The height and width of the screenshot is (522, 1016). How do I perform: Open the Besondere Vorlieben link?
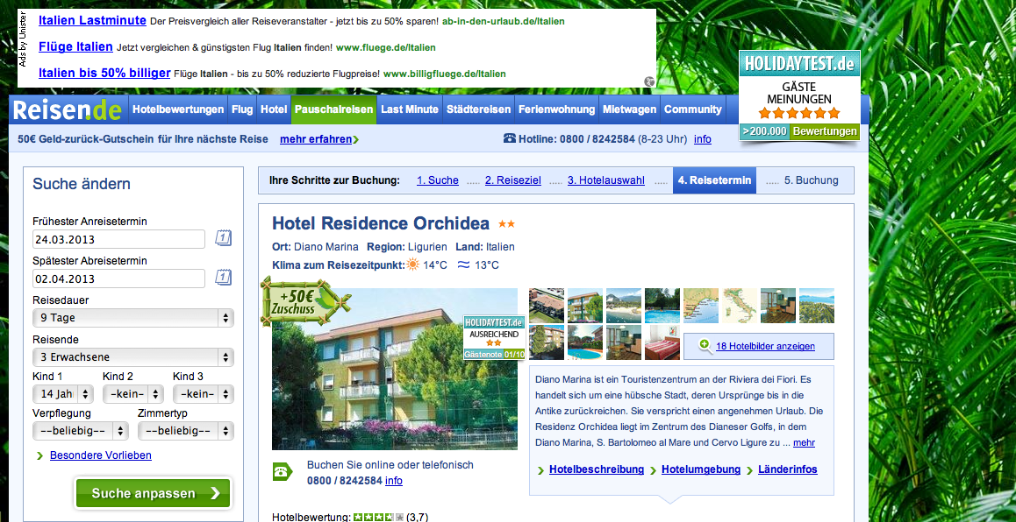click(100, 455)
